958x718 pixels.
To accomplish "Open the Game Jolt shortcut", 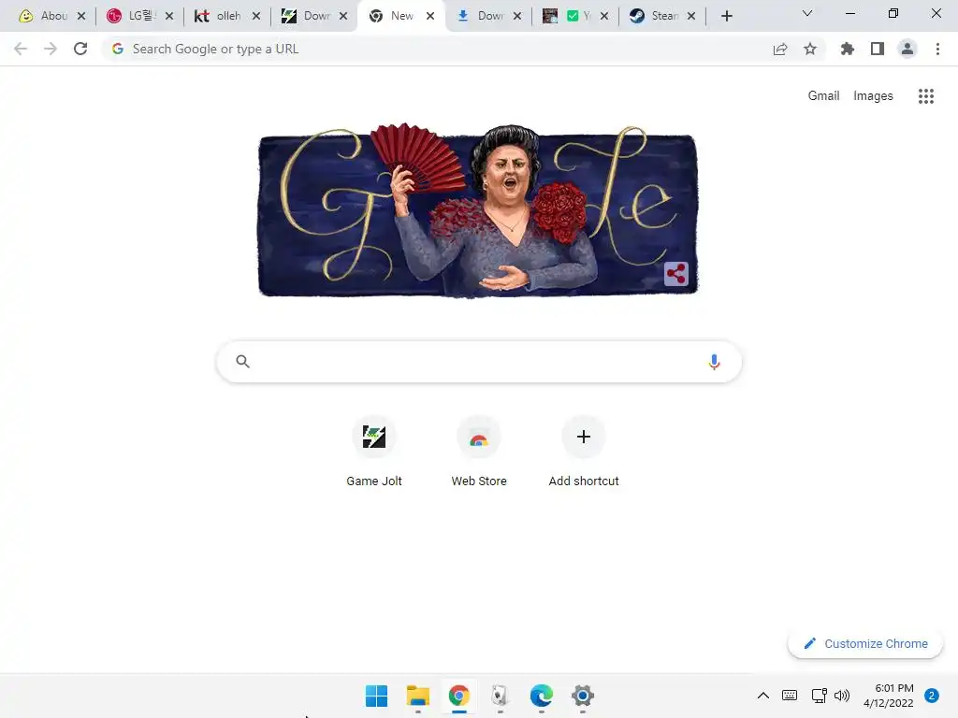I will [374, 452].
